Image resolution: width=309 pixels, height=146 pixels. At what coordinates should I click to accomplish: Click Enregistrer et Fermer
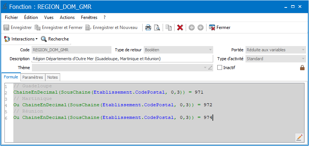pyautogui.click(x=59, y=27)
